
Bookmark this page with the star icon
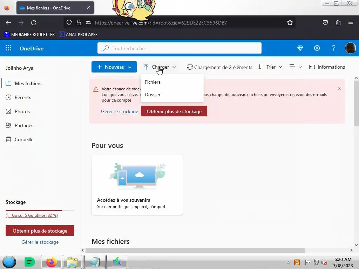point(290,23)
